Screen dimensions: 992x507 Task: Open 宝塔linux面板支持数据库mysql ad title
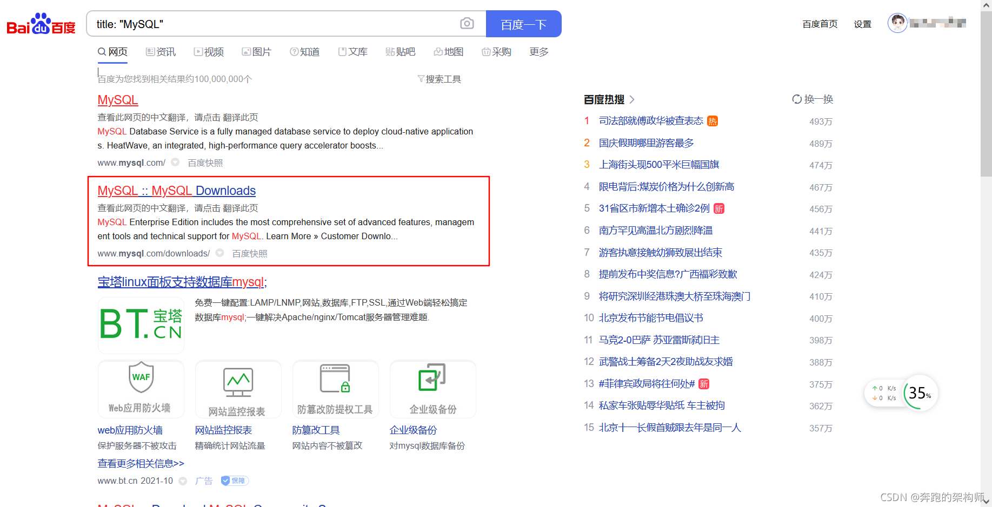[182, 282]
